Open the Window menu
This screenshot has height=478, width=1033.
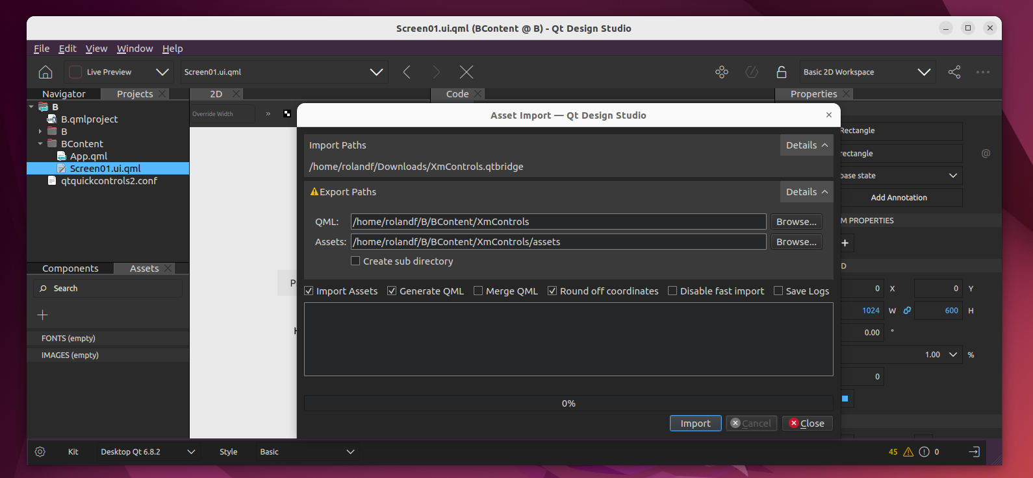(134, 49)
